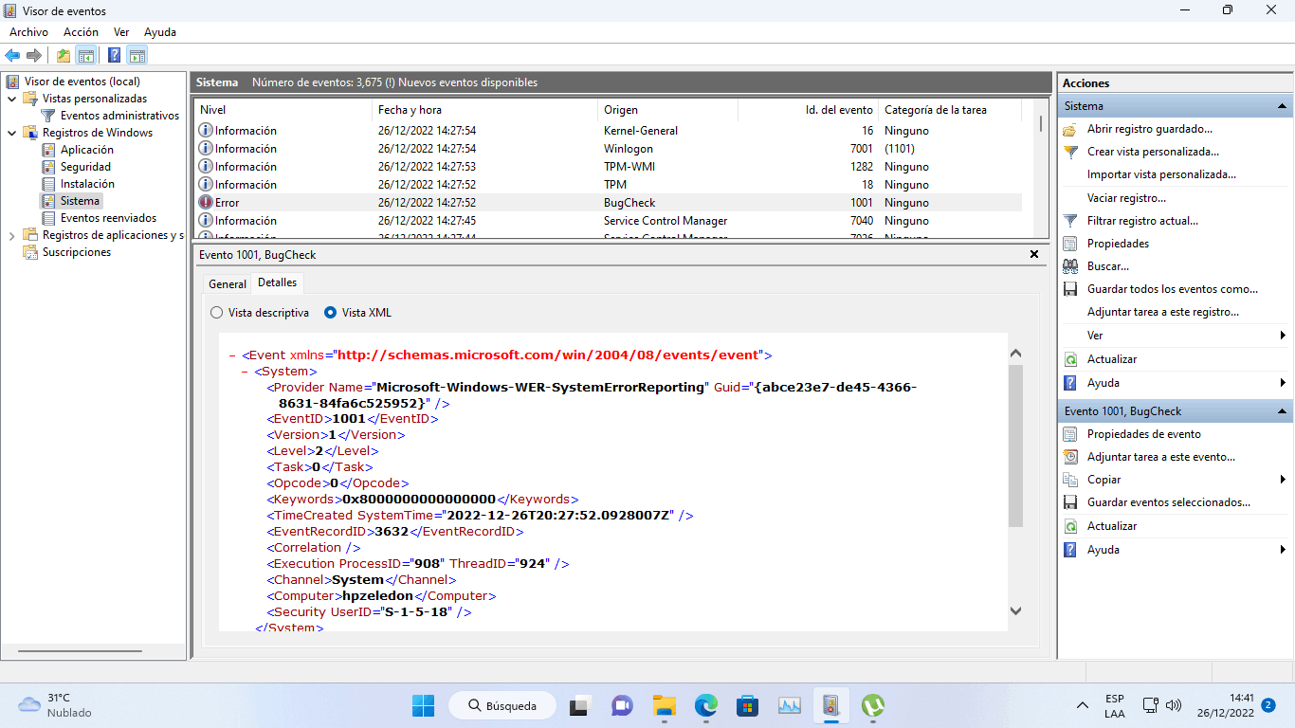Toggle the console tree toolbar icon

(86, 55)
